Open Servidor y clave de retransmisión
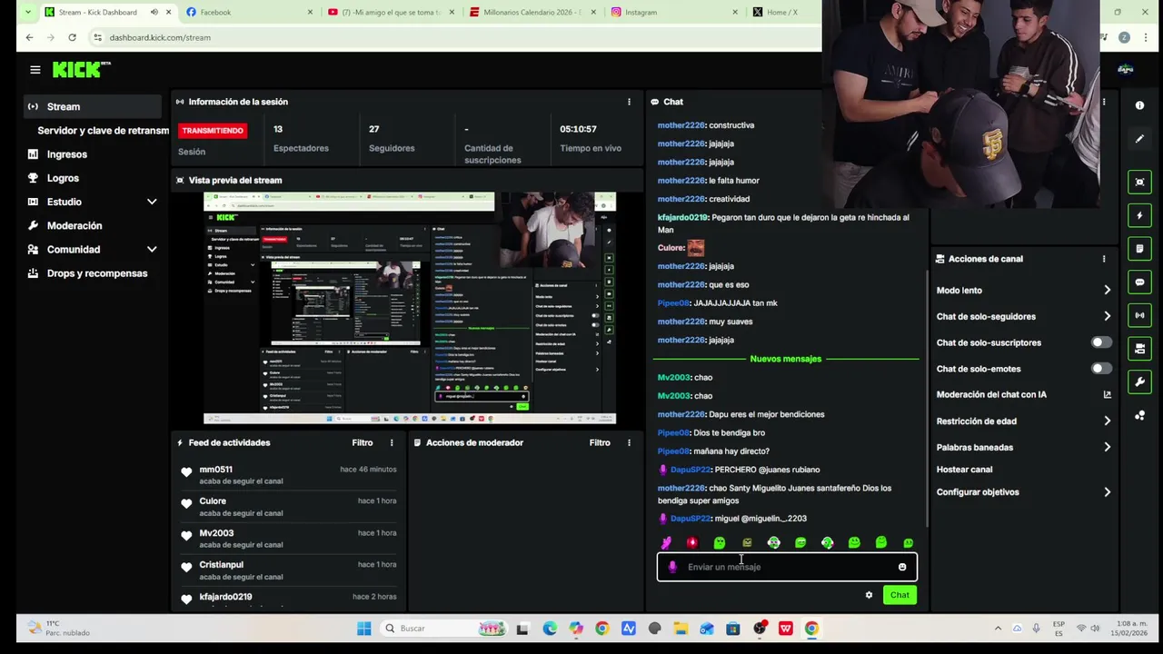Viewport: 1163px width, 654px height. point(103,131)
